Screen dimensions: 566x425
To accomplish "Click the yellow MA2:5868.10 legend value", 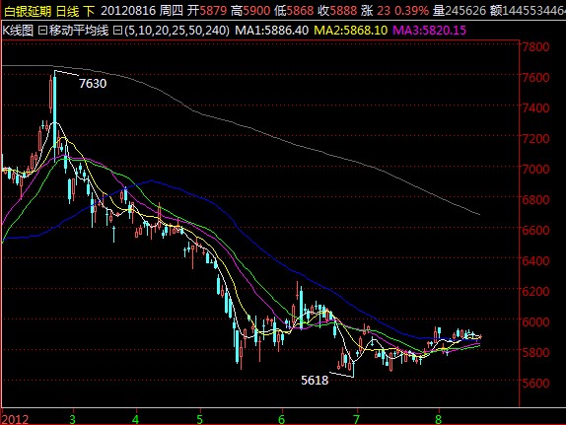I will click(350, 31).
